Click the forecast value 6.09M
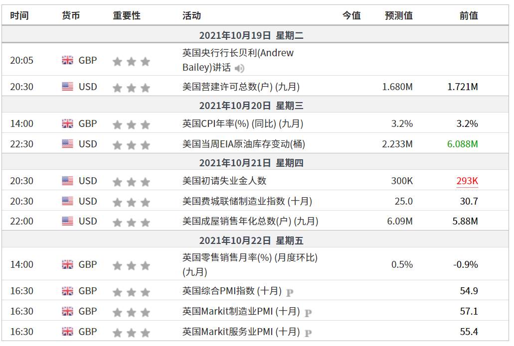 point(400,221)
